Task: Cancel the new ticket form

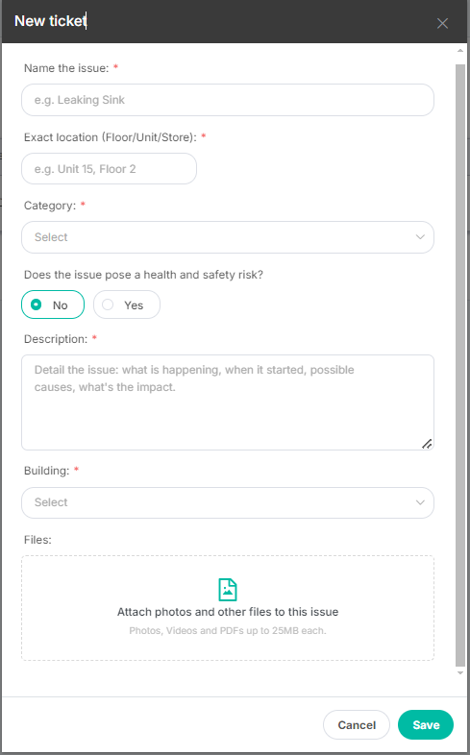Action: tap(357, 724)
